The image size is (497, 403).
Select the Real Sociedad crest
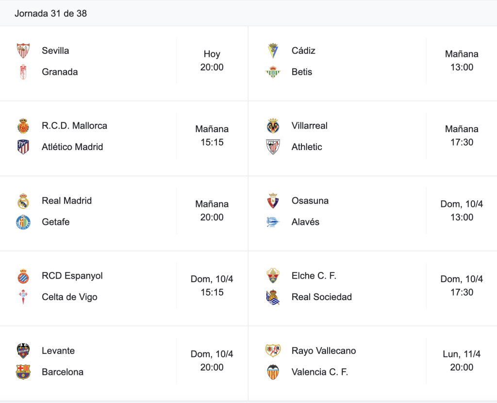tap(273, 297)
